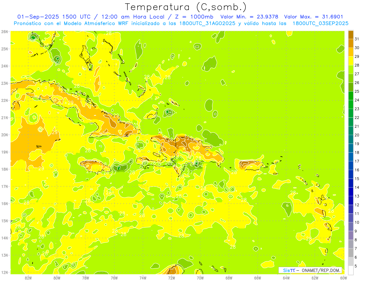
Task: Click the latitude axis label "19N"
Action: click(5, 152)
